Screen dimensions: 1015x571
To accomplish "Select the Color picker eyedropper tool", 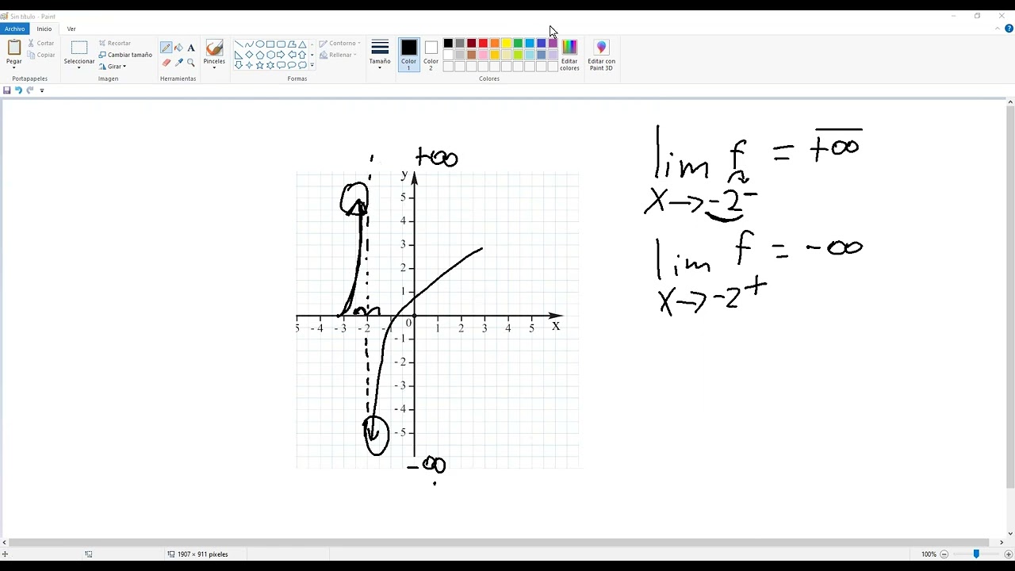I will click(x=178, y=62).
